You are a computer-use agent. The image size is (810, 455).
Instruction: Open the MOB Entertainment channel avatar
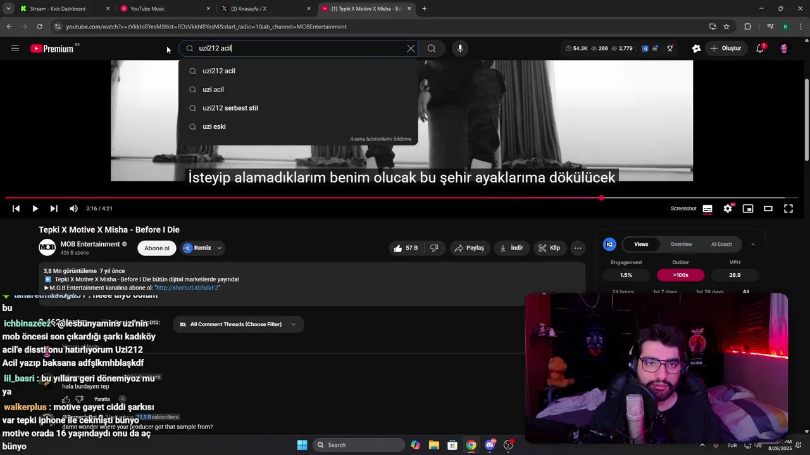[x=47, y=248]
